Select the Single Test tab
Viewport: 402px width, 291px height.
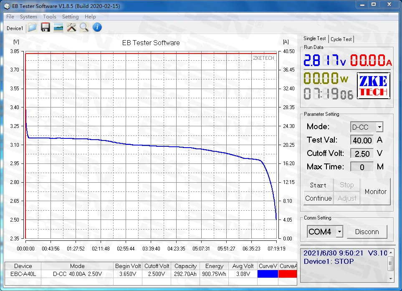point(315,38)
